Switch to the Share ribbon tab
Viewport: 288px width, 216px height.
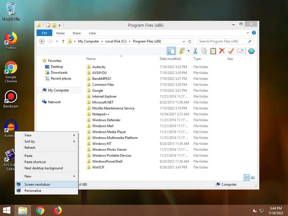[x=76, y=33]
